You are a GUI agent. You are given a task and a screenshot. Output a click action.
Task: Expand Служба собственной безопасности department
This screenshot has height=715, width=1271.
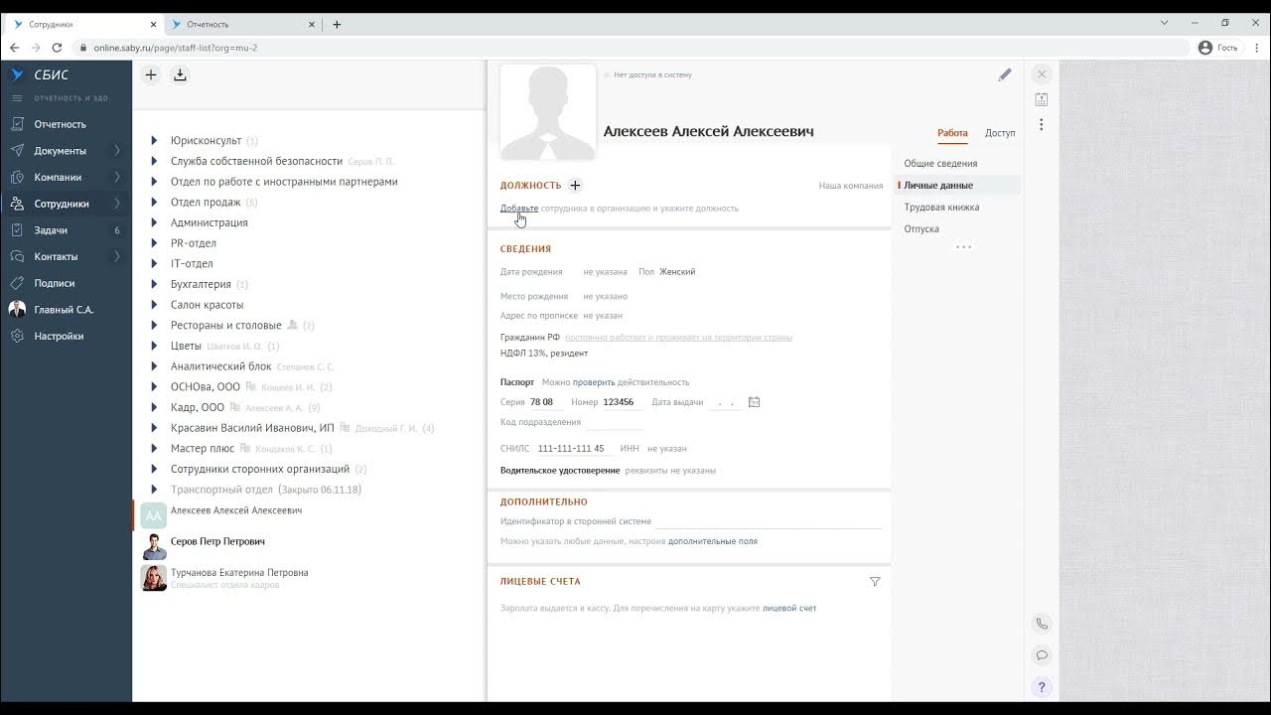click(154, 161)
